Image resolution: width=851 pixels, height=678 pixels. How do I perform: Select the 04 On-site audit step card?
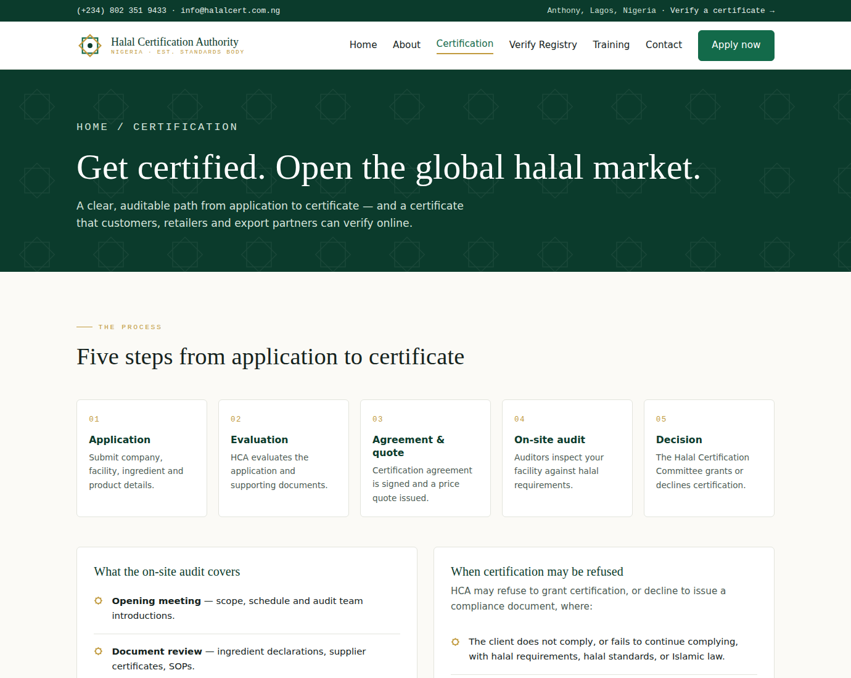[567, 458]
